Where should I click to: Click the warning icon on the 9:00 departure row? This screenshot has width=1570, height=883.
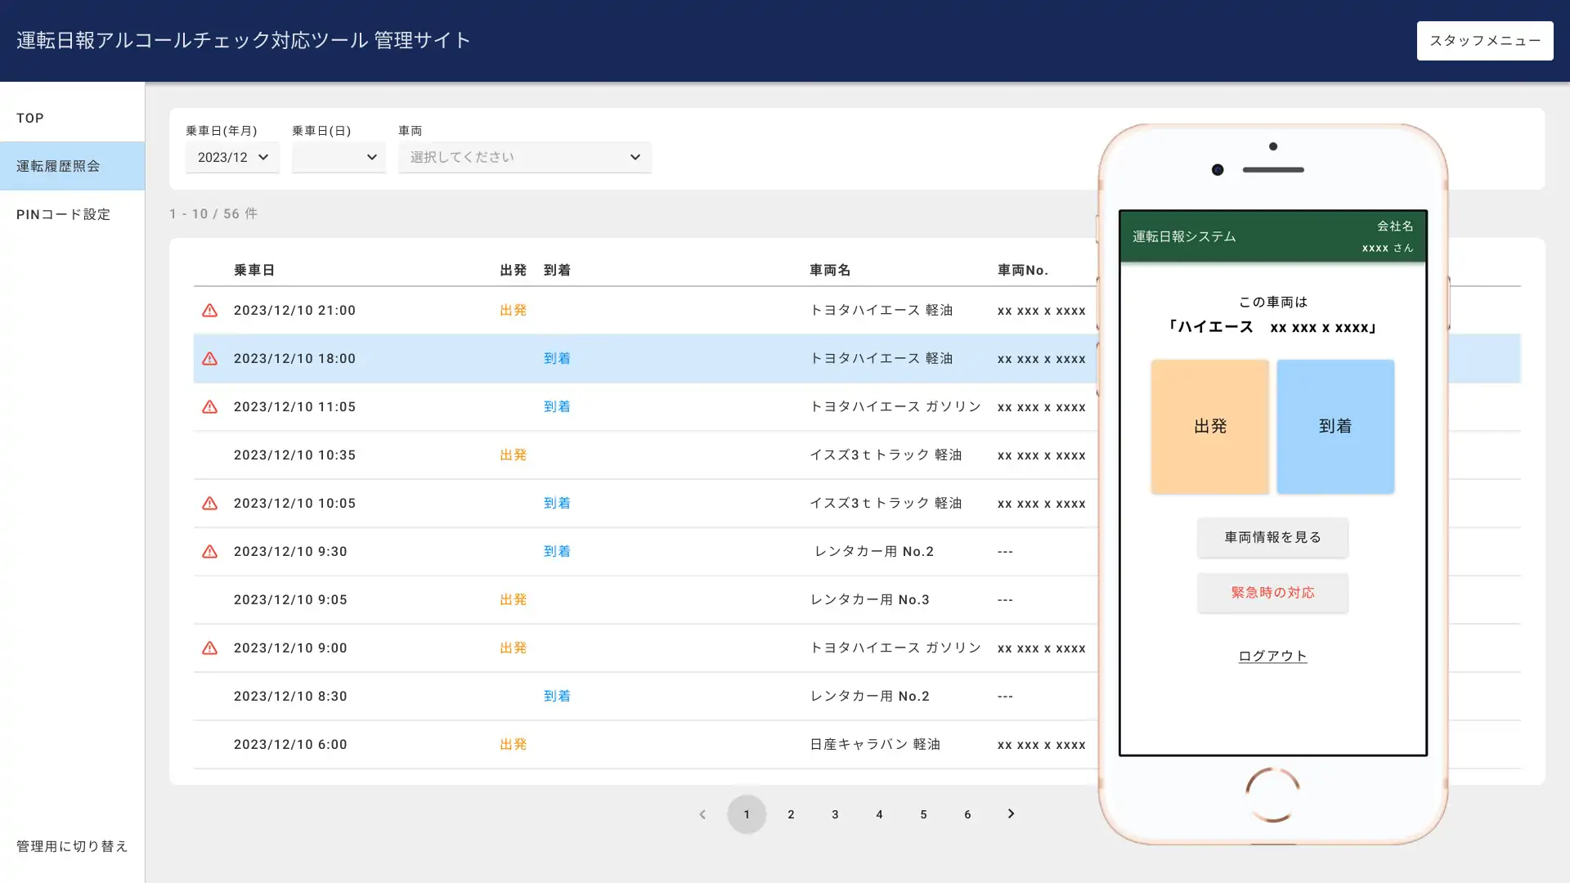click(209, 648)
